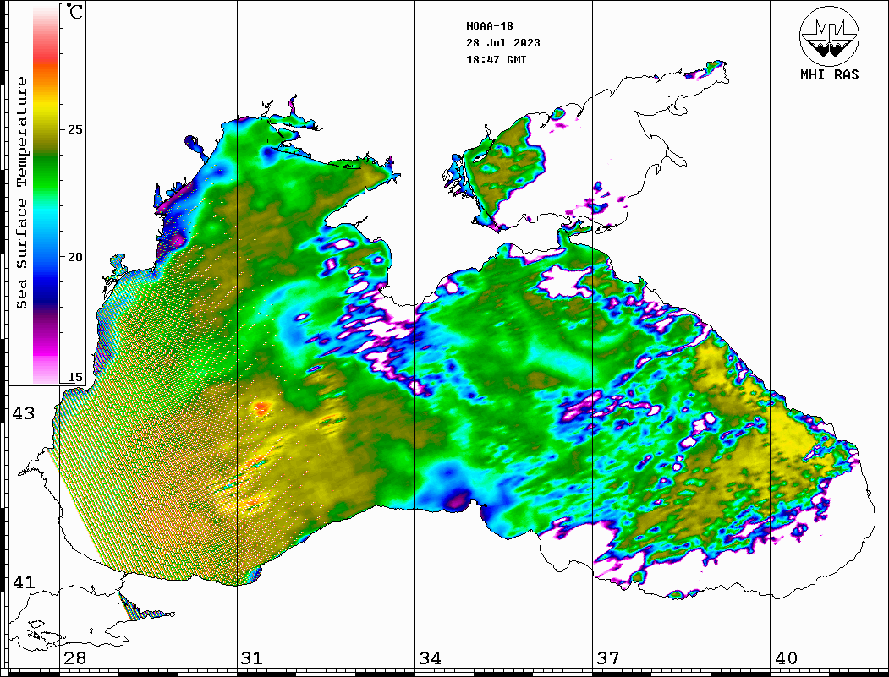The height and width of the screenshot is (677, 889).
Task: Click longitude label 34
Action: pos(430,658)
